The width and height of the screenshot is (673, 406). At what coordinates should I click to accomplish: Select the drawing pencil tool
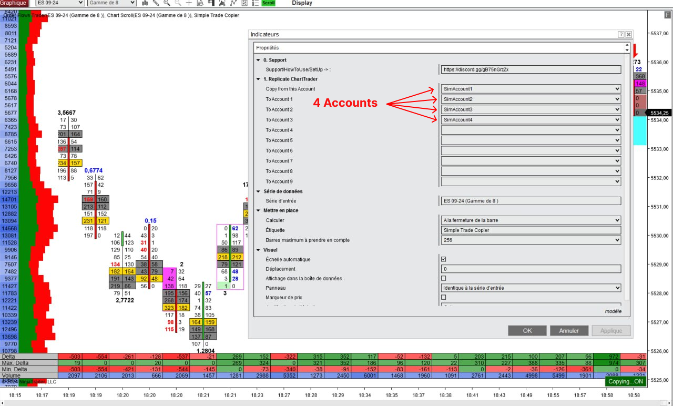pyautogui.click(x=156, y=3)
